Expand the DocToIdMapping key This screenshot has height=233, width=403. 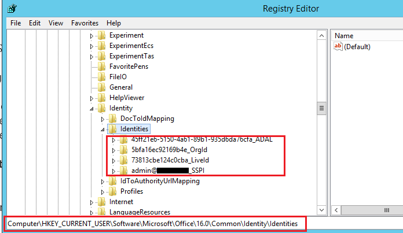point(102,119)
